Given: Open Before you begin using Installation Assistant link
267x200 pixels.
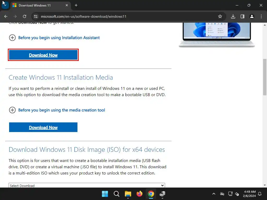Looking at the screenshot, I should click(x=59, y=37).
